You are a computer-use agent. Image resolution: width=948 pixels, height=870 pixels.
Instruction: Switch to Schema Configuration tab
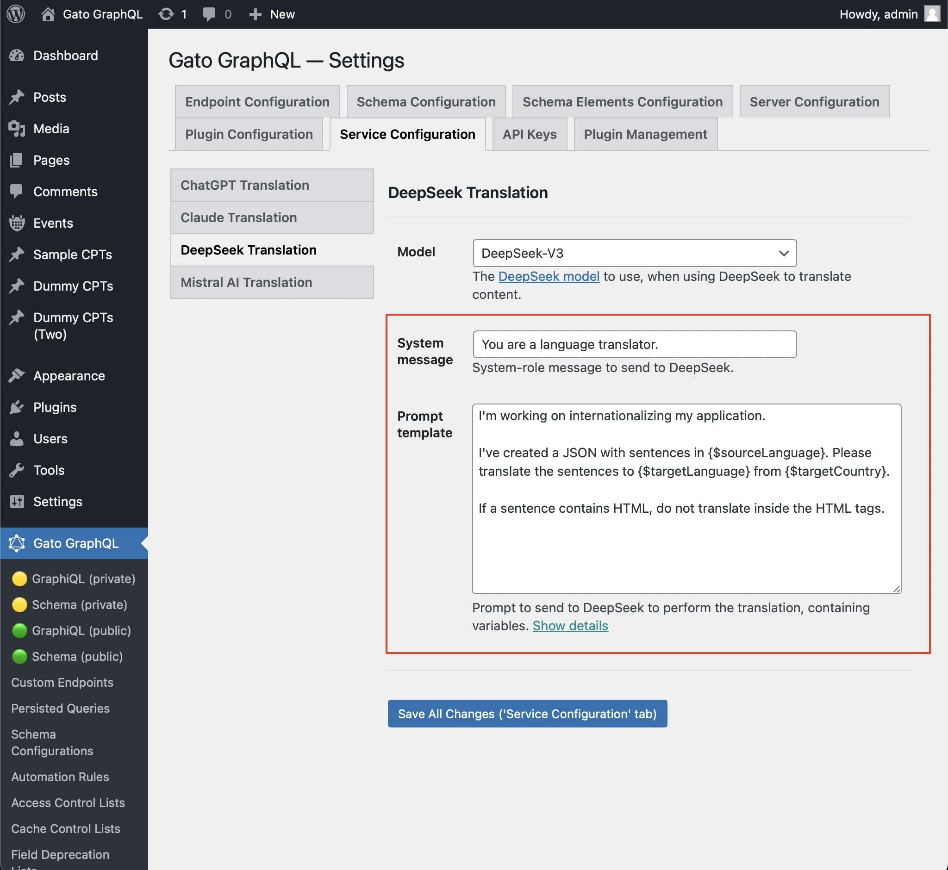[x=426, y=102]
